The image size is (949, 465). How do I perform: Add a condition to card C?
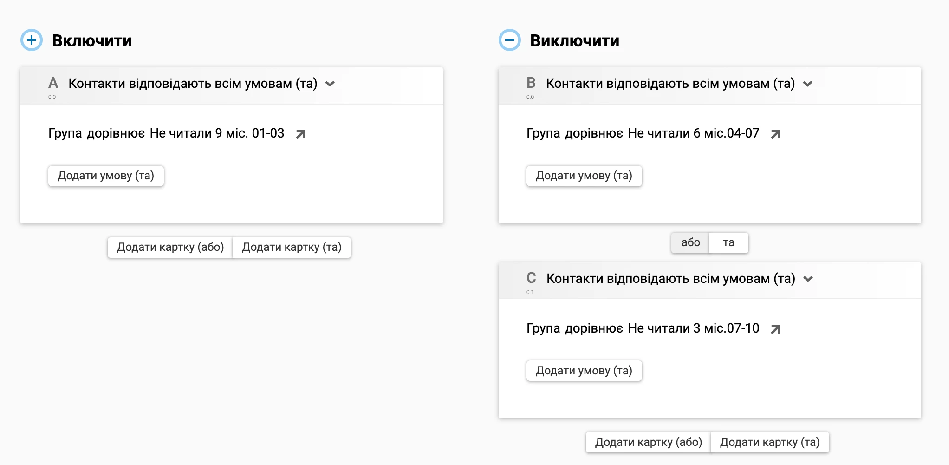point(584,371)
